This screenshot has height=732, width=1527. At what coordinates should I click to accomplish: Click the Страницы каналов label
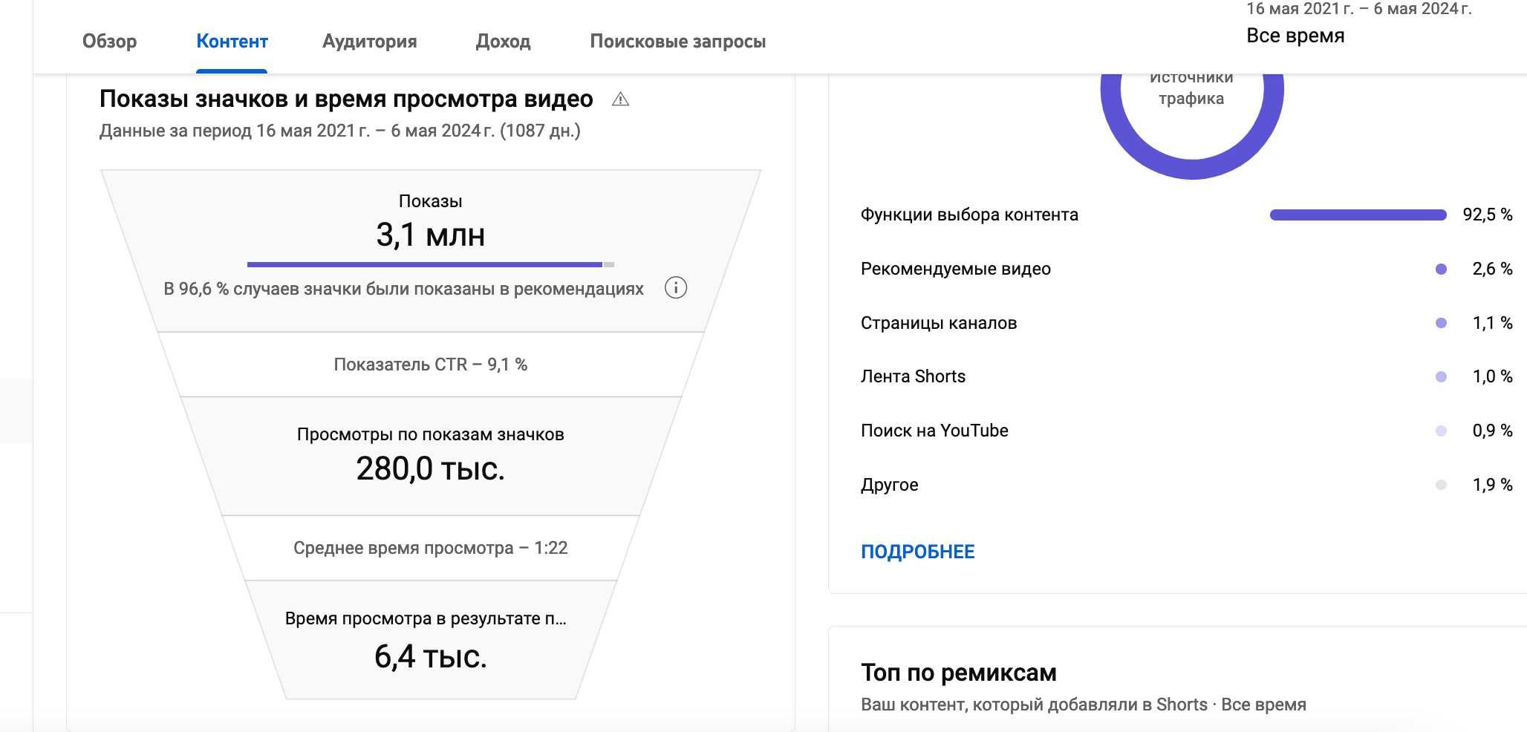[x=939, y=323]
